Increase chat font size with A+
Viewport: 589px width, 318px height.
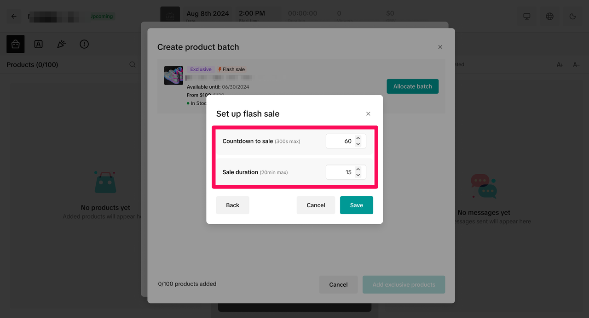560,65
